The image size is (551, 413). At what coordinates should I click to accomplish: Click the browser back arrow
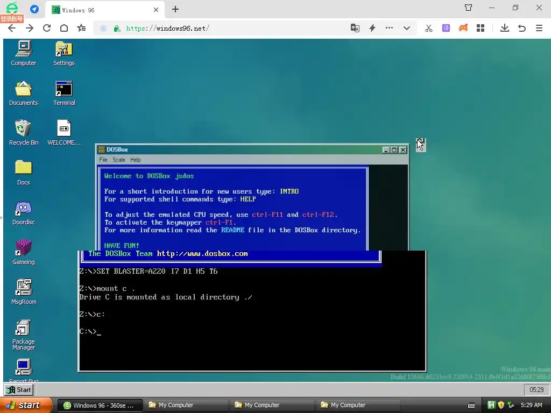tap(12, 28)
